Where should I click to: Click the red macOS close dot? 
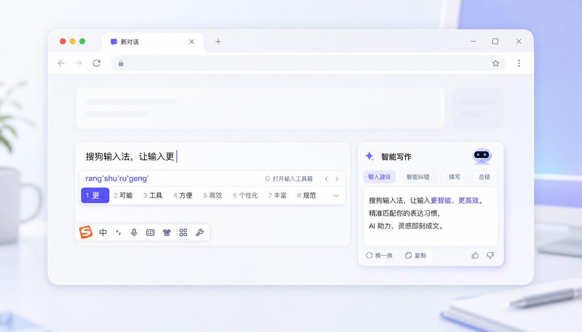tap(63, 41)
